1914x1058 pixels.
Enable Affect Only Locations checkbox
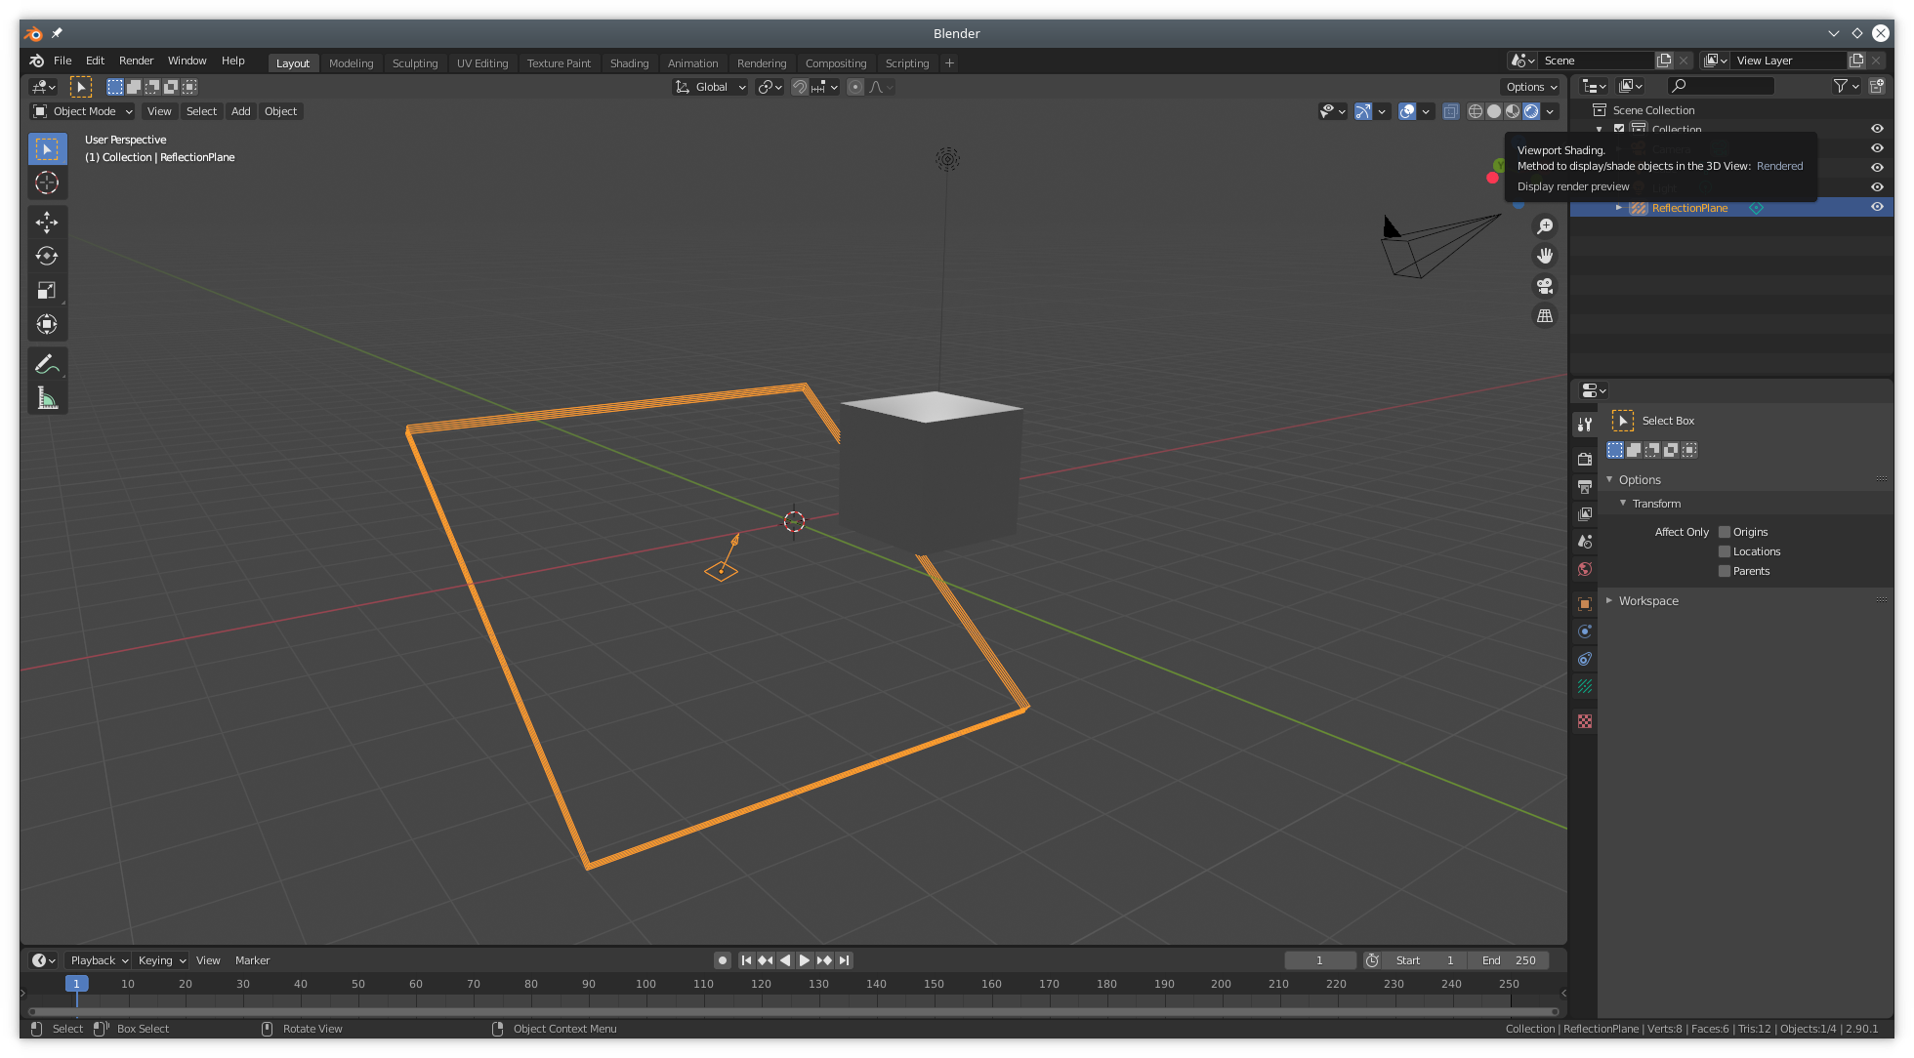[1725, 551]
